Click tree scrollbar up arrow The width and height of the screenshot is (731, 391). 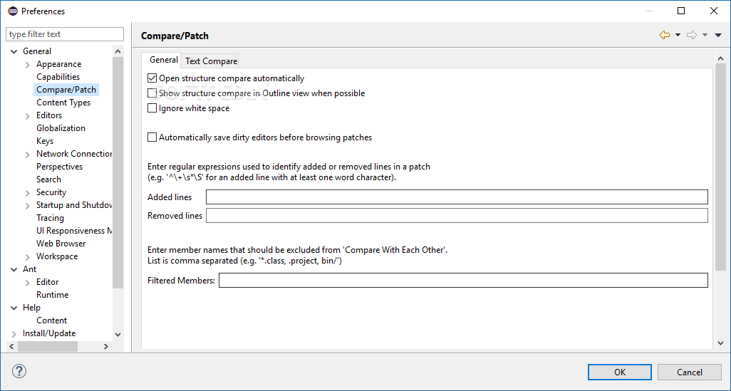pyautogui.click(x=118, y=51)
